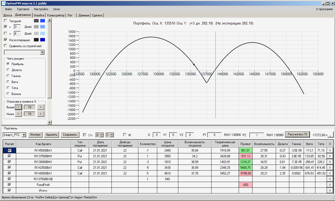Delete the RI145000BA1 row with X button
This screenshot has height=201, width=335.
click(330, 150)
